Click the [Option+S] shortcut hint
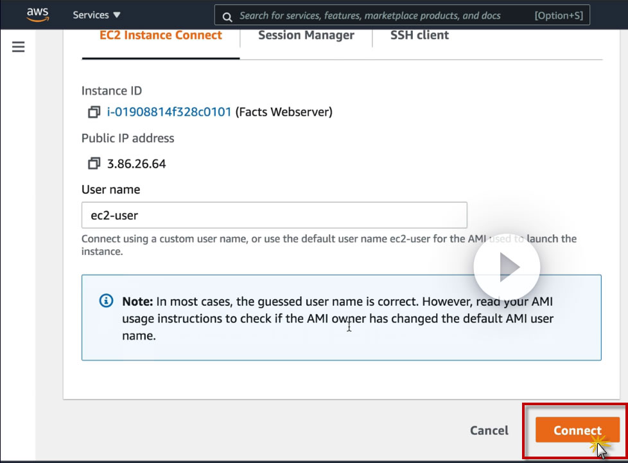628x463 pixels. tap(559, 15)
